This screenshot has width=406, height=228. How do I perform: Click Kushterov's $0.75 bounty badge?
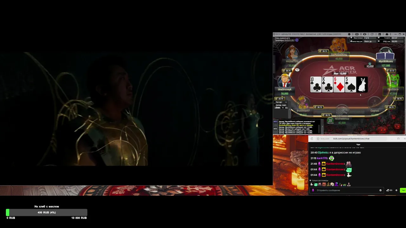pos(397,99)
